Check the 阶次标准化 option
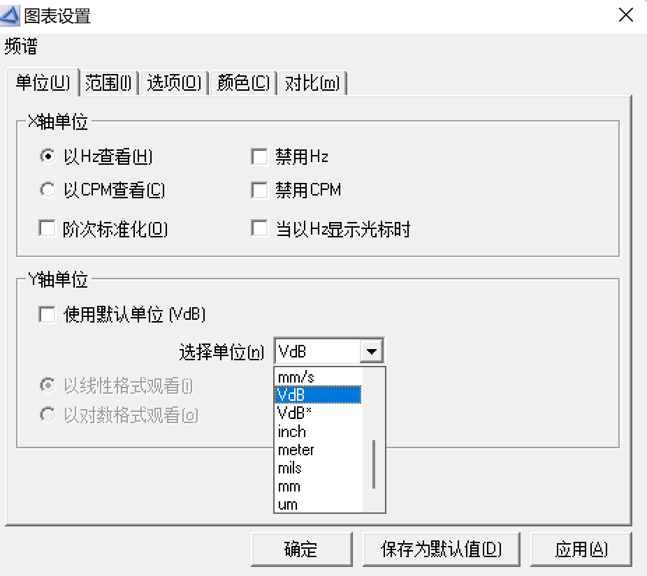The width and height of the screenshot is (647, 576). (x=47, y=227)
